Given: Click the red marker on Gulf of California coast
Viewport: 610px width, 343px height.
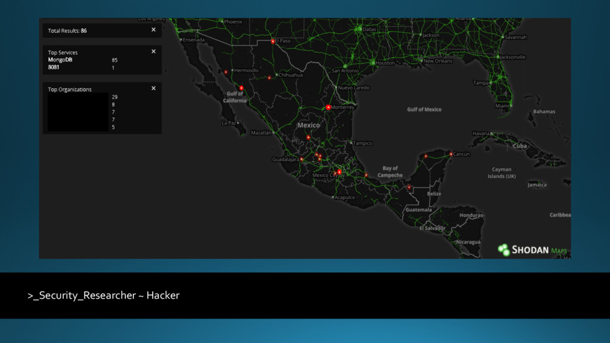Looking at the screenshot, I should 241,88.
